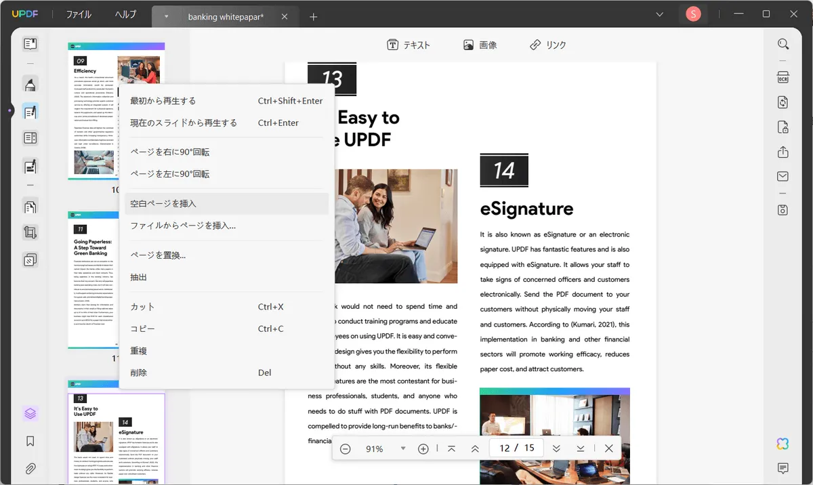Choose ページを右に90°回転
This screenshot has height=485, width=813.
click(227, 152)
